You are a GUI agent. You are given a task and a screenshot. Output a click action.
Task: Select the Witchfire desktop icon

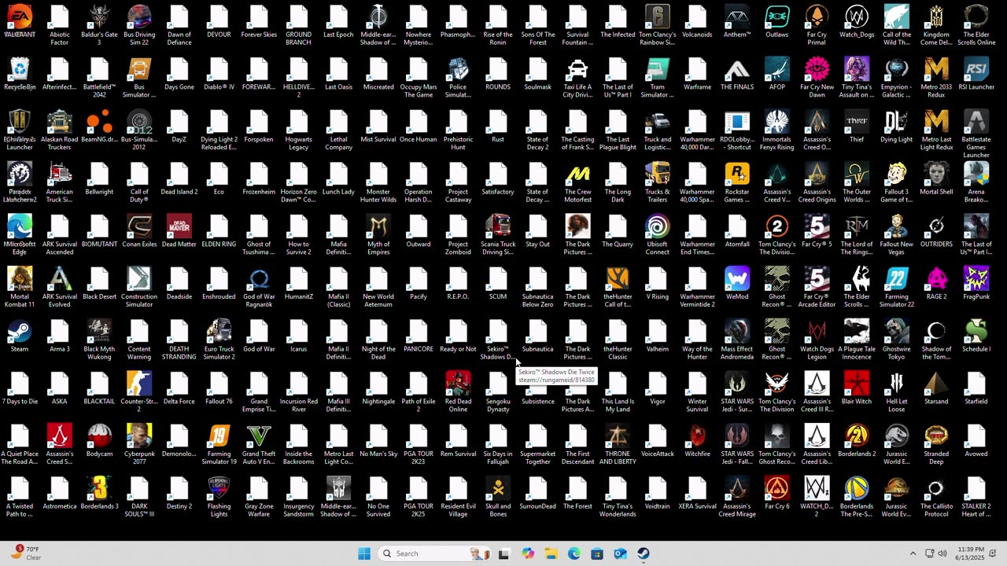[697, 441]
